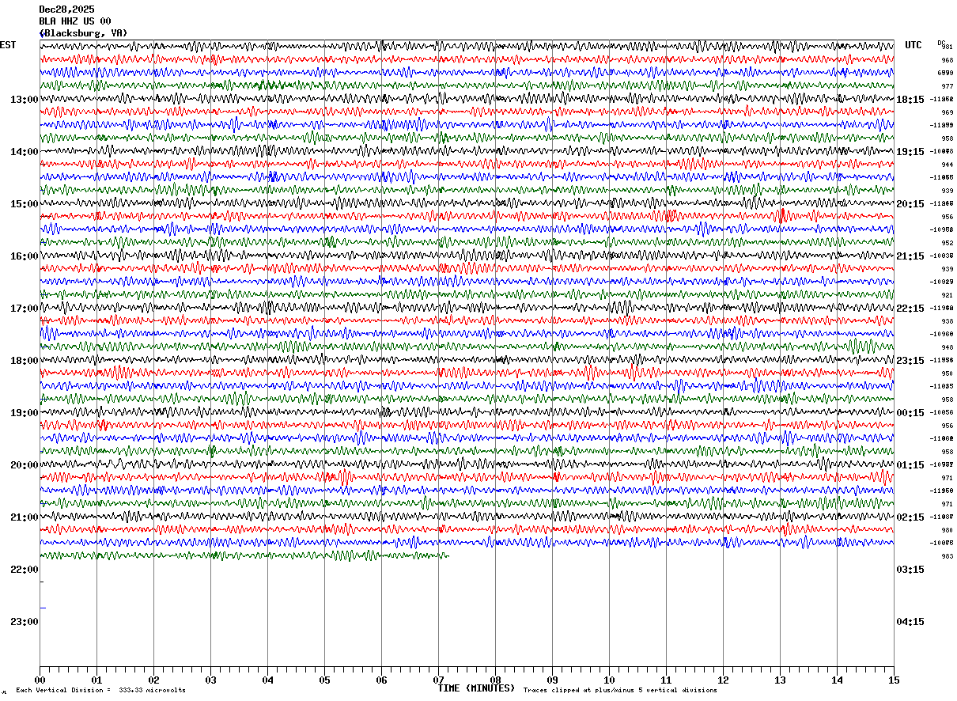Viewport: 957px width, 701px height.
Task: Select the 16:00 EST hour label
Action: coord(25,256)
